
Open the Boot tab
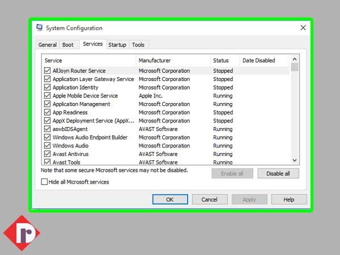tap(68, 45)
